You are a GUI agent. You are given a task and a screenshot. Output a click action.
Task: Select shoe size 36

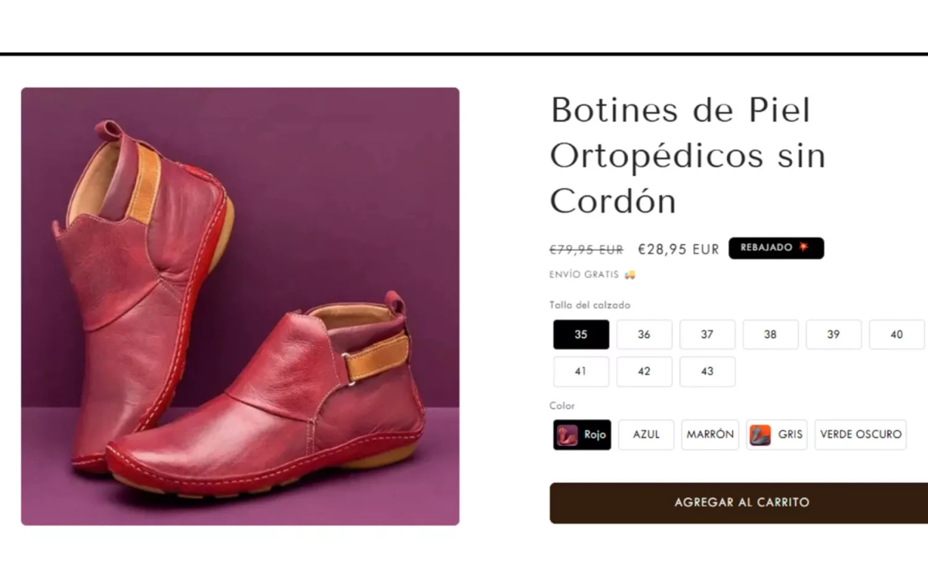(644, 335)
